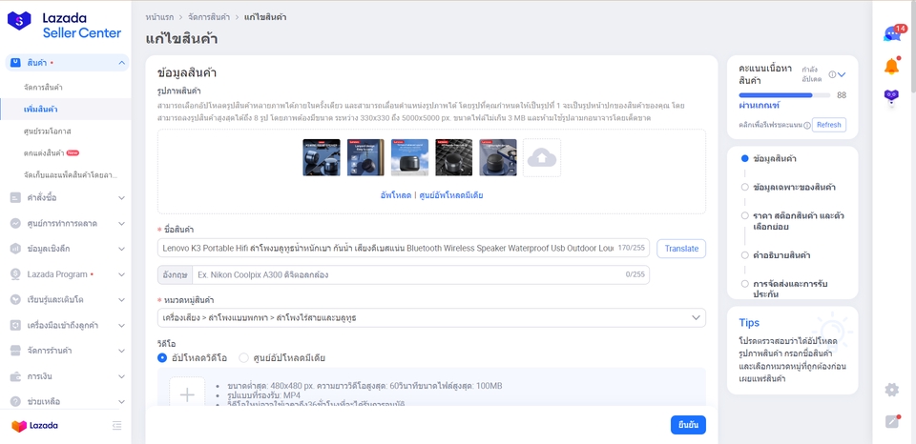Viewport: 916px width, 444px height.
Task: Go to หน้าแรก breadcrumb
Action: tap(159, 17)
